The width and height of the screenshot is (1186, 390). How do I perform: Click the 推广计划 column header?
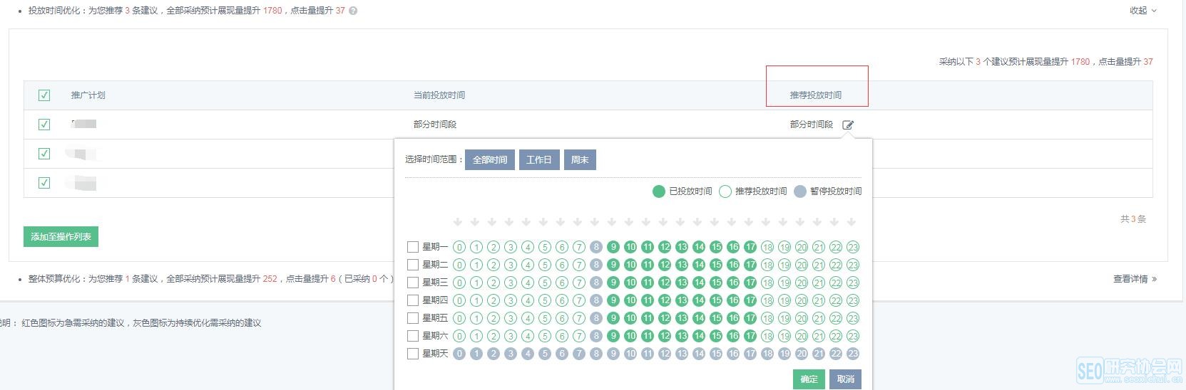coord(88,95)
